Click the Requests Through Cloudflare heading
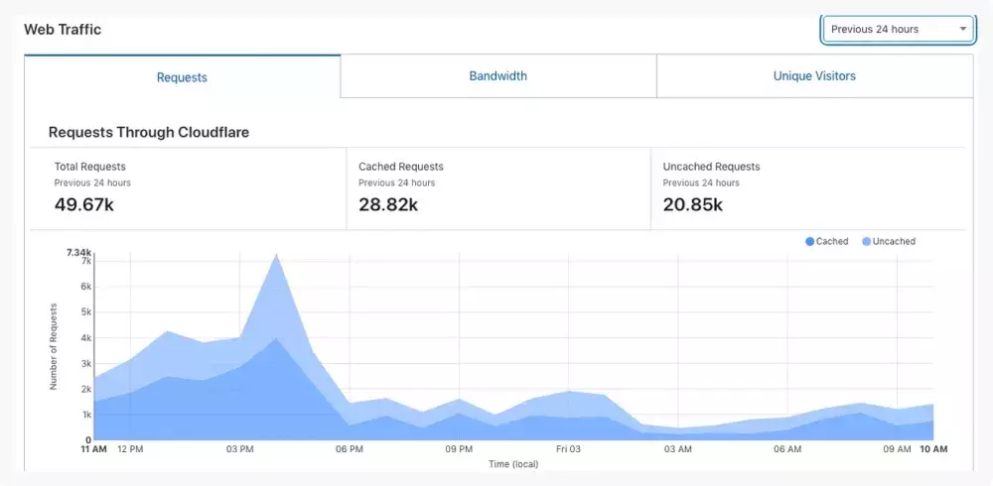Viewport: 993px width, 486px height. point(149,132)
